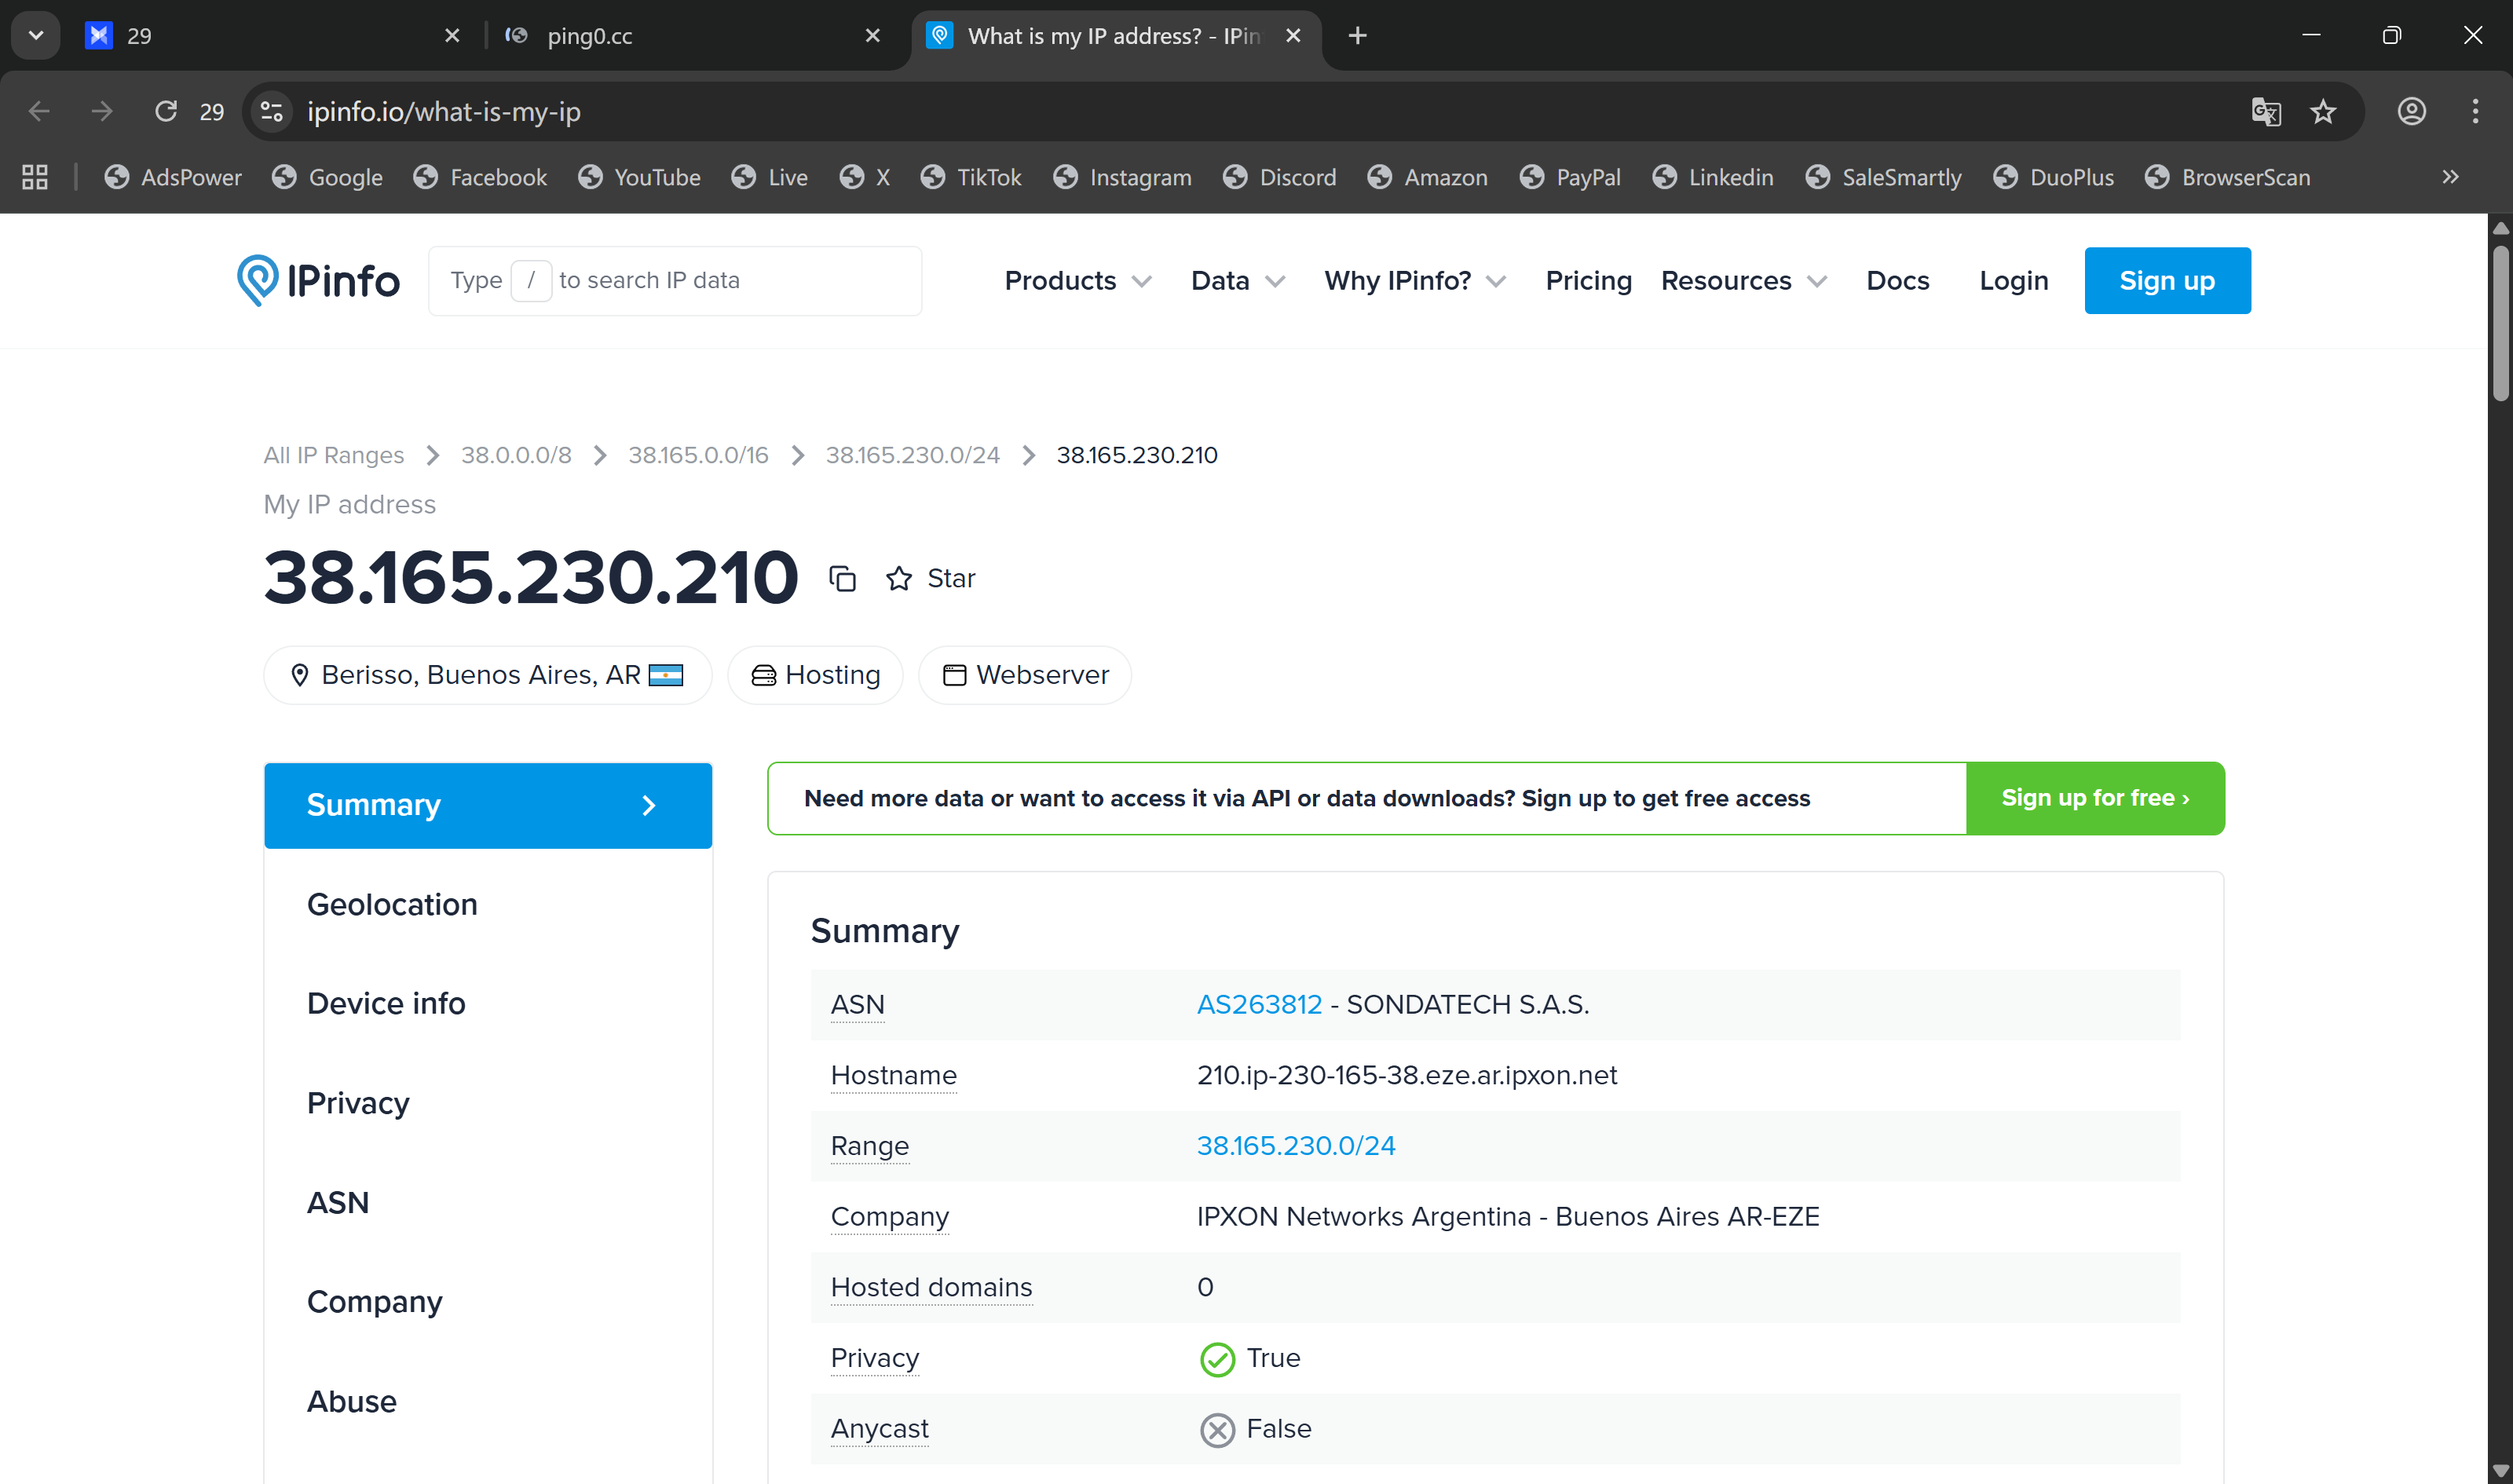Open the browser profile icon

2411,111
